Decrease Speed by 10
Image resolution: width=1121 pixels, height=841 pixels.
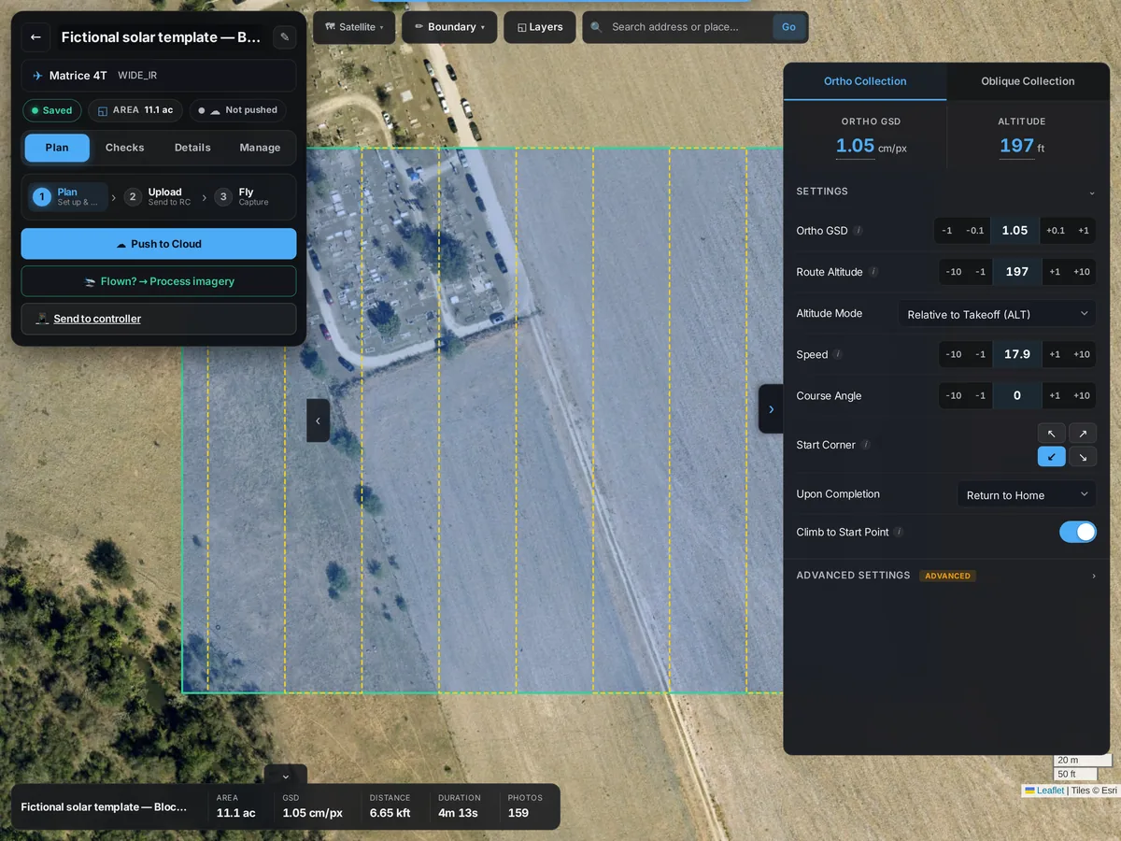[x=953, y=355]
